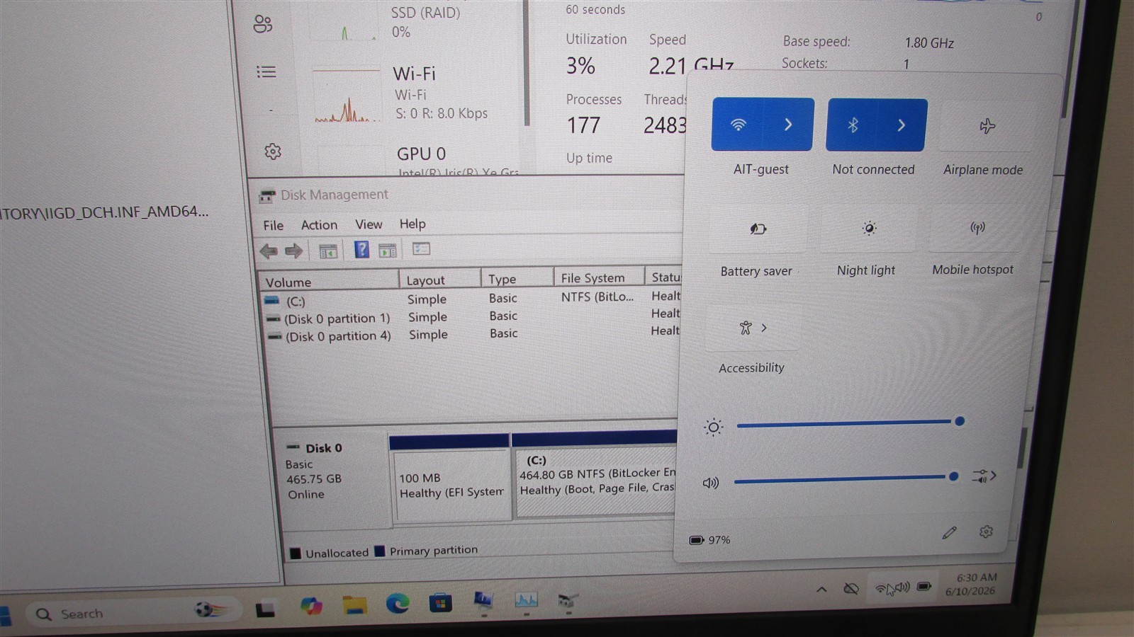Edit quick settings with the pencil icon

949,533
